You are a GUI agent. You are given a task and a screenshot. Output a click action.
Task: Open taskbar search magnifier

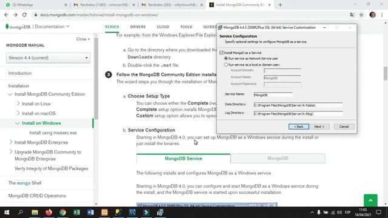tap(21, 213)
